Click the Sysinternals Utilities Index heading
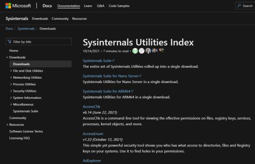The width and height of the screenshot is (255, 164). pyautogui.click(x=138, y=42)
